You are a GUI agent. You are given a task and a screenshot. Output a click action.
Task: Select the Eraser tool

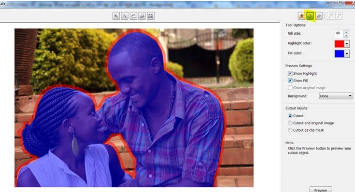click(x=319, y=16)
